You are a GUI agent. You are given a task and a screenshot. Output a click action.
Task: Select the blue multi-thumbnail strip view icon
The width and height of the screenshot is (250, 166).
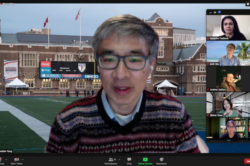click(220, 12)
